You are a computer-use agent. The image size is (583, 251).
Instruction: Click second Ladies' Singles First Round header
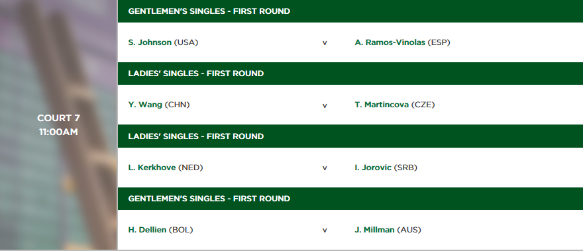(x=350, y=136)
